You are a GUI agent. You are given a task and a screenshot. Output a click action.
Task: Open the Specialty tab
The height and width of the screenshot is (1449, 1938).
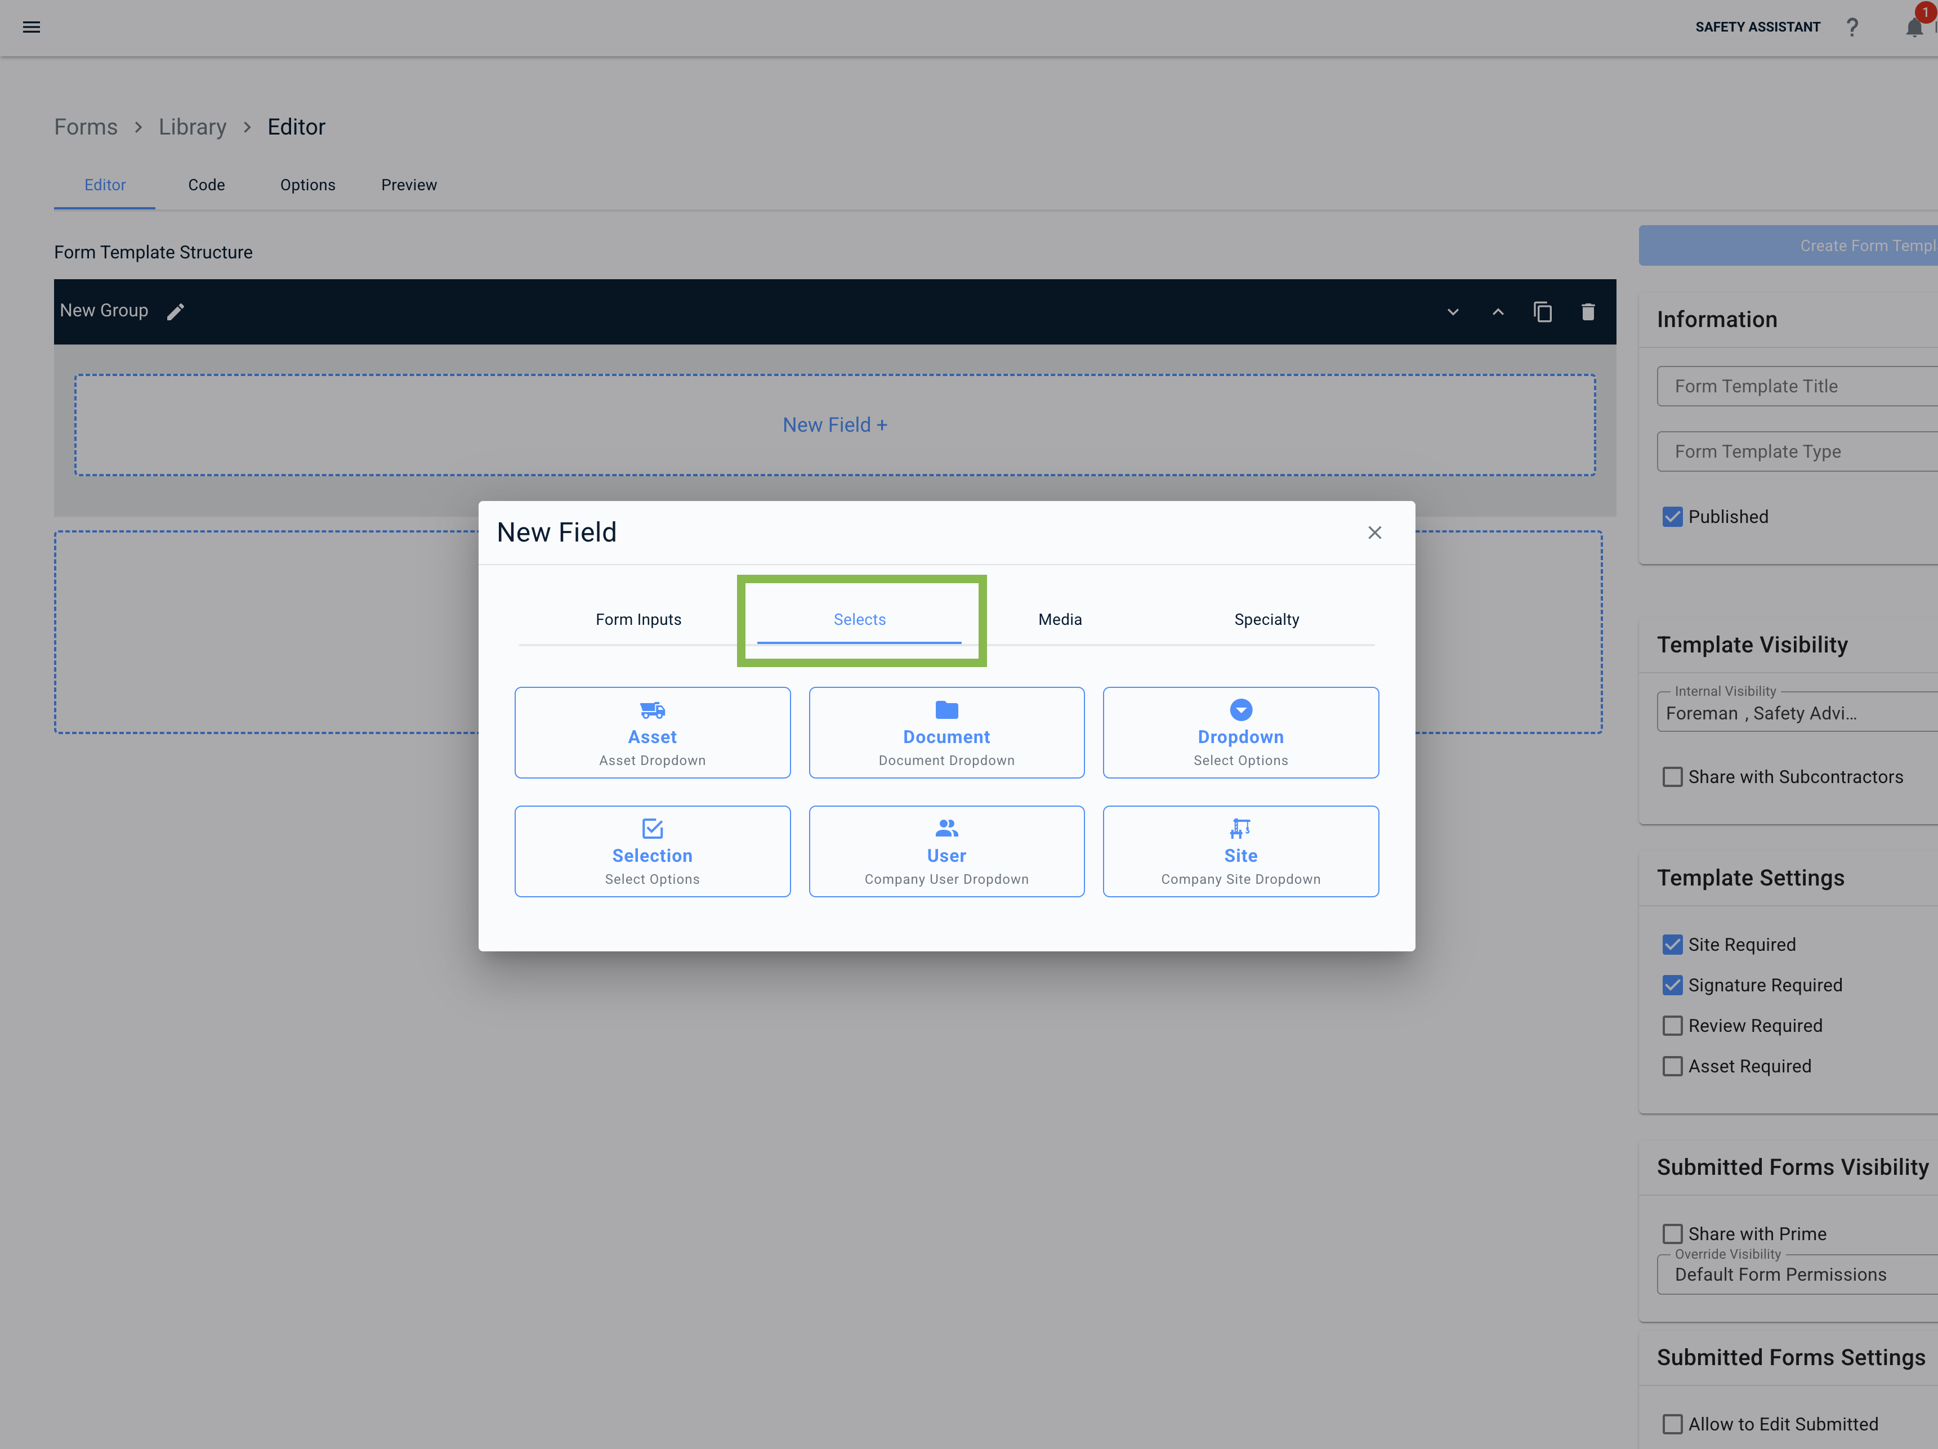coord(1266,619)
